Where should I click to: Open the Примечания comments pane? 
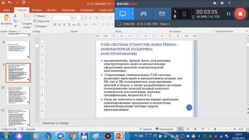click(x=164, y=129)
